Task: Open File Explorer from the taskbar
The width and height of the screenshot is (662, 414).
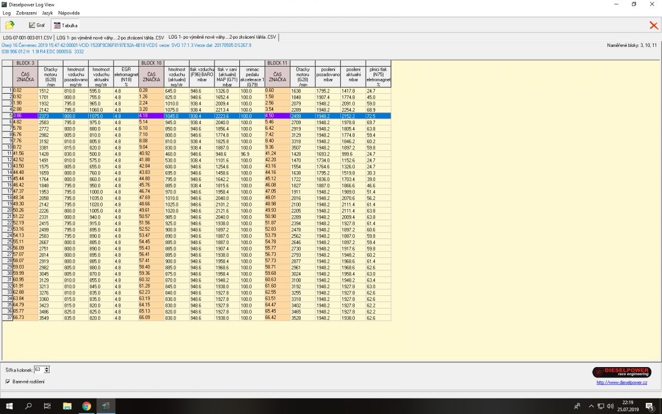Action: click(67, 406)
